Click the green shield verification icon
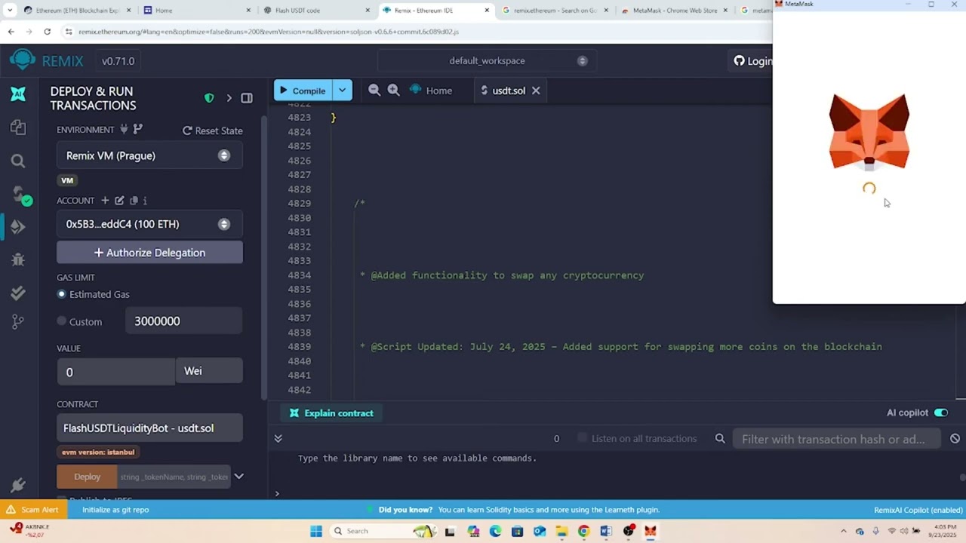Image resolution: width=966 pixels, height=543 pixels. [x=209, y=98]
